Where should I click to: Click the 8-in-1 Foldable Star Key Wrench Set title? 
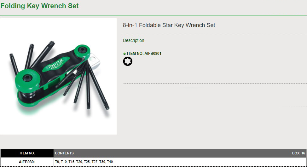(x=169, y=25)
